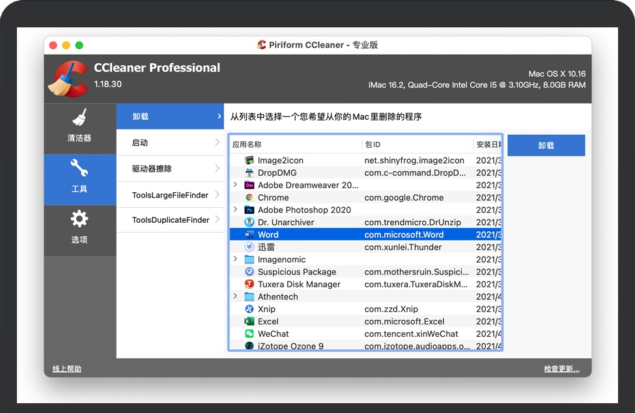Click the Dr. Unarchiver app icon
The image size is (635, 413).
(249, 222)
